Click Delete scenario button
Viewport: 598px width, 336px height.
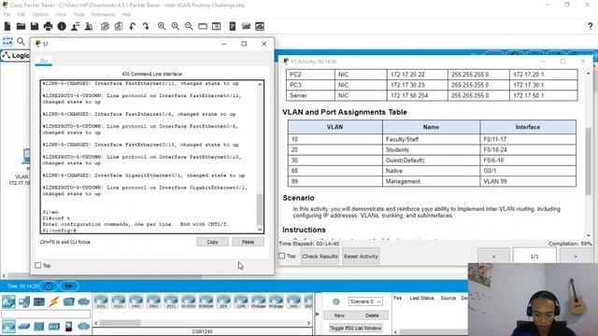click(372, 315)
